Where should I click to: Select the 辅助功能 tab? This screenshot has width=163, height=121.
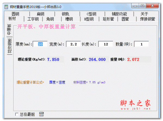click(x=119, y=14)
